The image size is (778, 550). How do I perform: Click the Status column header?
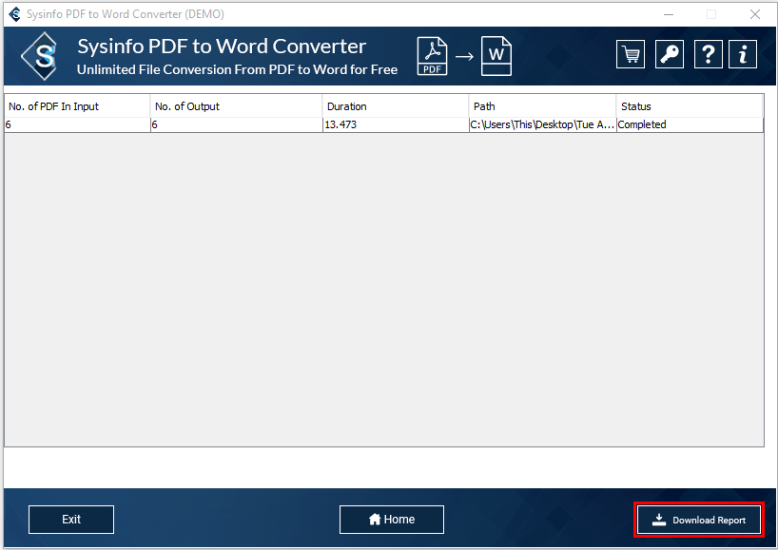689,106
